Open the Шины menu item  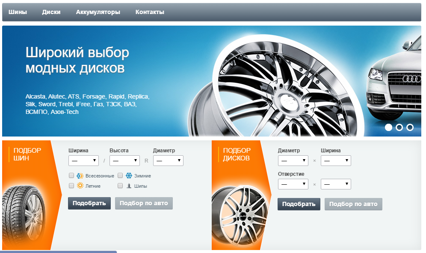(18, 12)
